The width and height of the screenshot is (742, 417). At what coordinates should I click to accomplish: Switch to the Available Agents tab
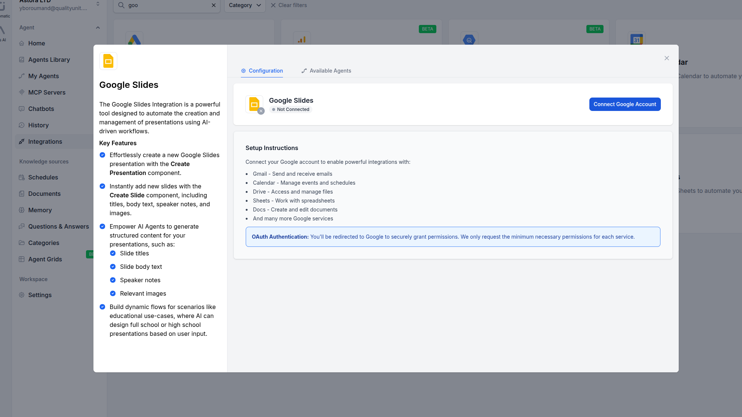[x=330, y=71]
